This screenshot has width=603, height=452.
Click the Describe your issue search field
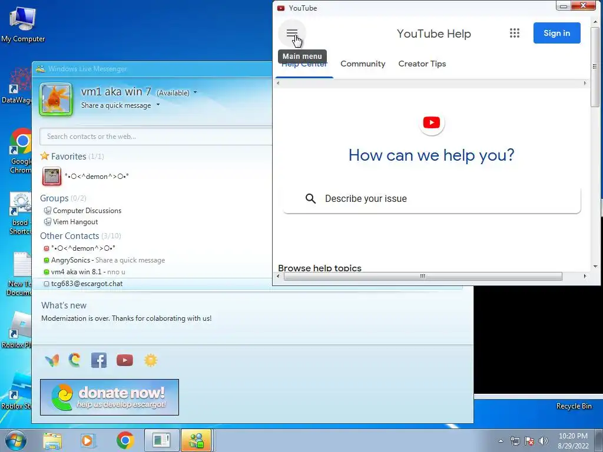(432, 198)
